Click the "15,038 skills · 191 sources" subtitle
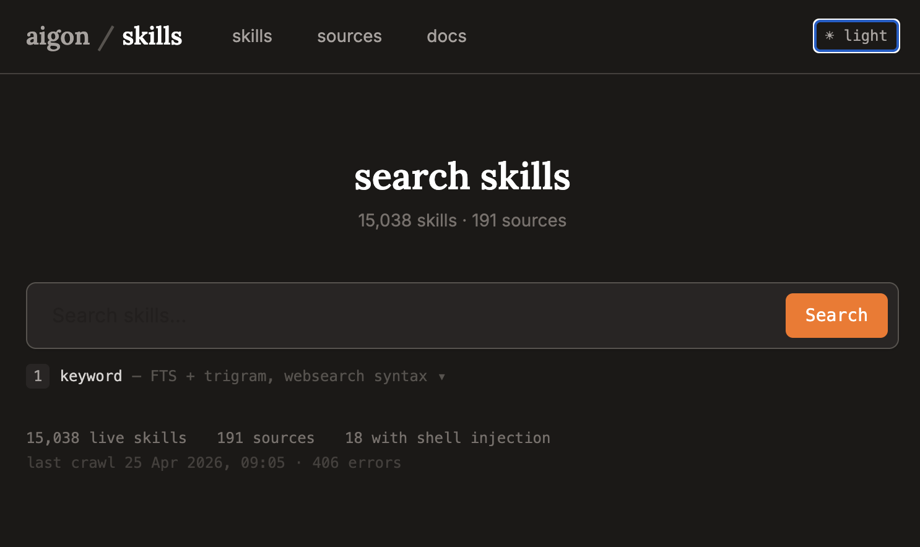 (x=462, y=220)
